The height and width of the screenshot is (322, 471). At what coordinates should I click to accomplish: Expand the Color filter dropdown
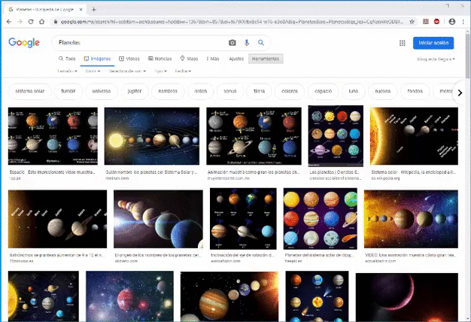[93, 71]
